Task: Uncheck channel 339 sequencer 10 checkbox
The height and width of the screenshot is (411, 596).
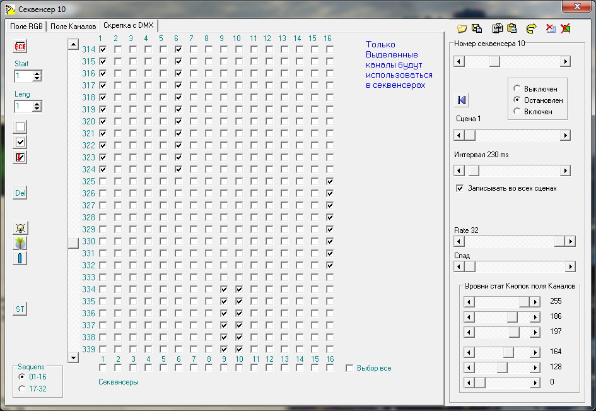Action: 238,349
